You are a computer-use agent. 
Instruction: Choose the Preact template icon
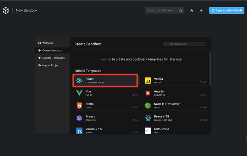[x=79, y=118]
